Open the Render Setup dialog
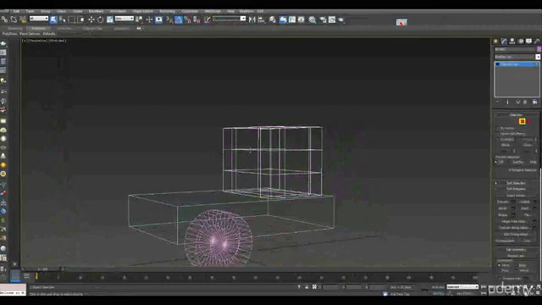The width and height of the screenshot is (542, 305). [x=323, y=19]
